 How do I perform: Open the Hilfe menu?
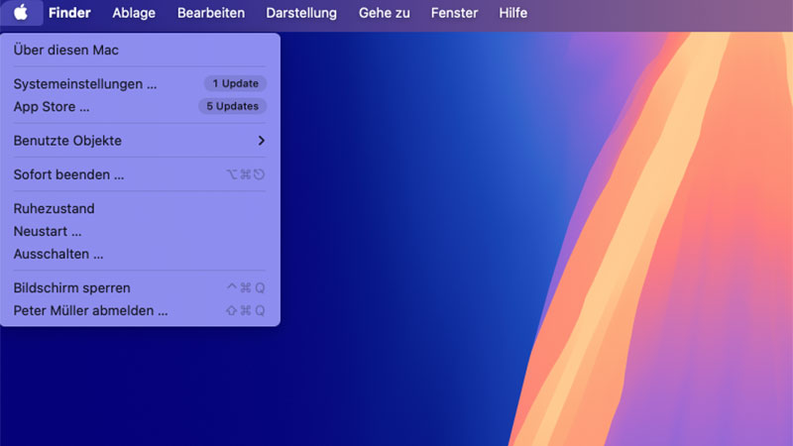pyautogui.click(x=512, y=13)
